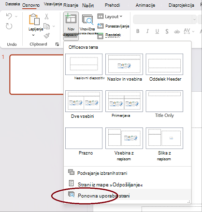The width and height of the screenshot is (202, 212).
Task: Open the character spacing dropdown arrow
Action: tap(193, 31)
